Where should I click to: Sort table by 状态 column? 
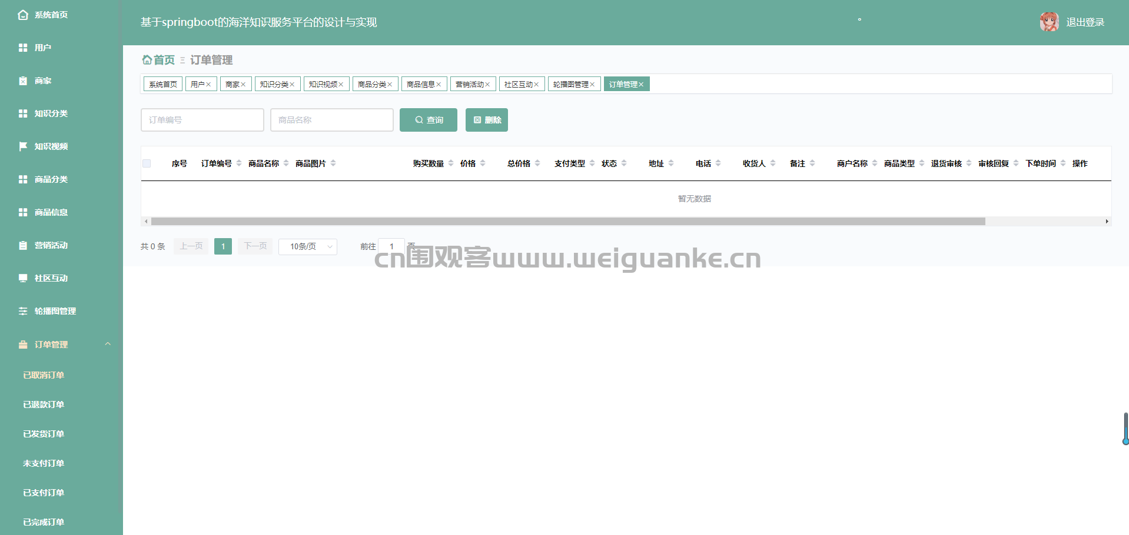coord(624,163)
